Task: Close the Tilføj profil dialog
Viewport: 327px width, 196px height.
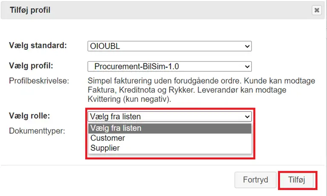Action: (x=317, y=10)
